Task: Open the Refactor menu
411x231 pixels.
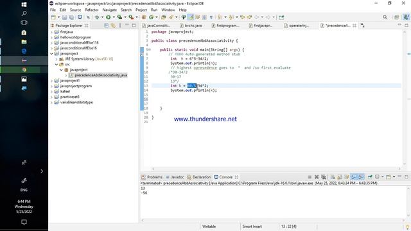Action: click(x=92, y=10)
